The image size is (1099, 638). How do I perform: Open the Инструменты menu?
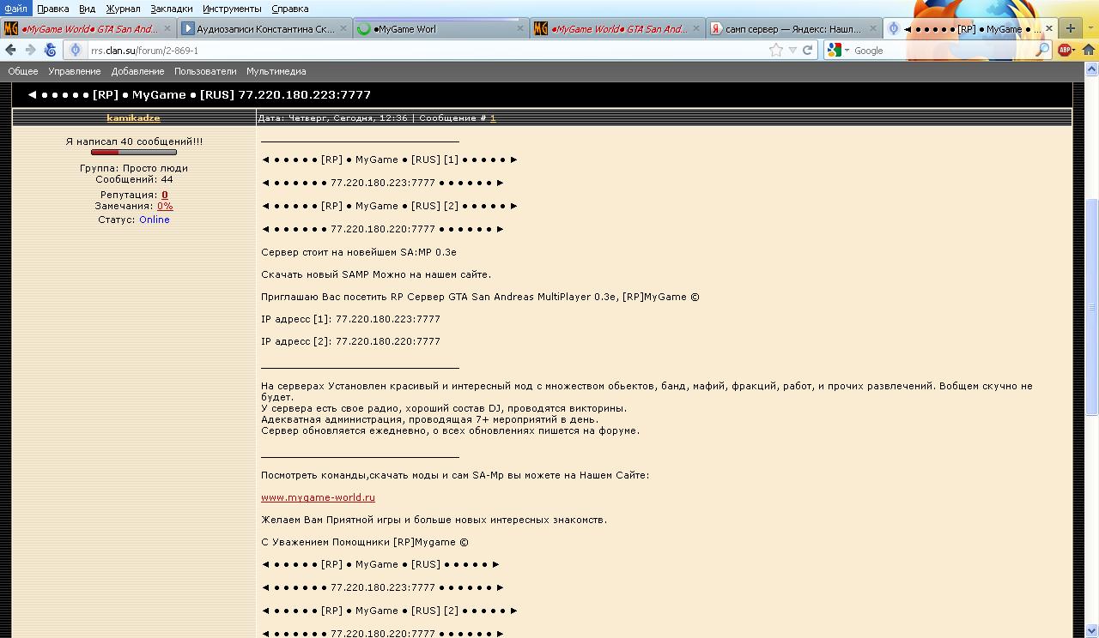pyautogui.click(x=232, y=9)
